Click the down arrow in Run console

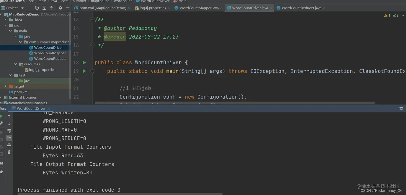[x=9, y=123]
